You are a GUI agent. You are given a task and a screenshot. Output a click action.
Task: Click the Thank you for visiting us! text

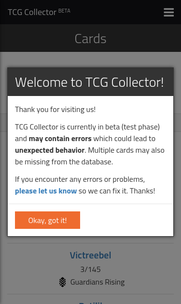point(56,110)
